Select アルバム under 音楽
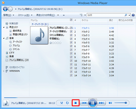136x109 pixels. (16, 45)
